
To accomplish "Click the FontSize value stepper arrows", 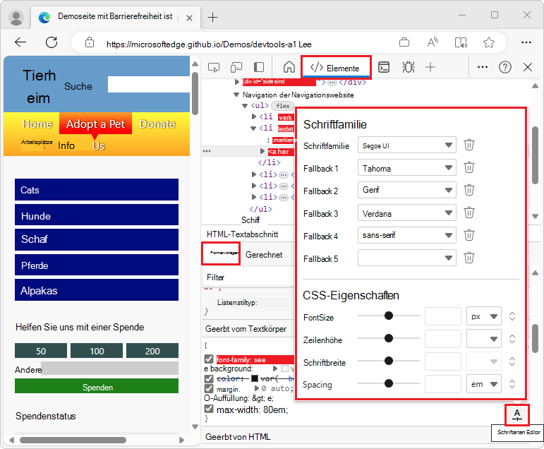I will 512,316.
